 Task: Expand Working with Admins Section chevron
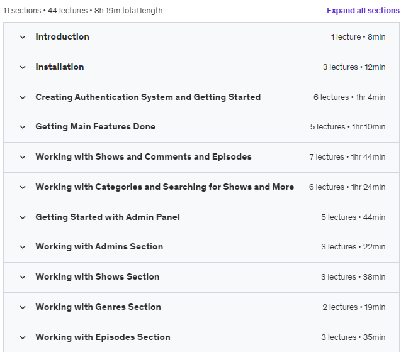point(23,247)
